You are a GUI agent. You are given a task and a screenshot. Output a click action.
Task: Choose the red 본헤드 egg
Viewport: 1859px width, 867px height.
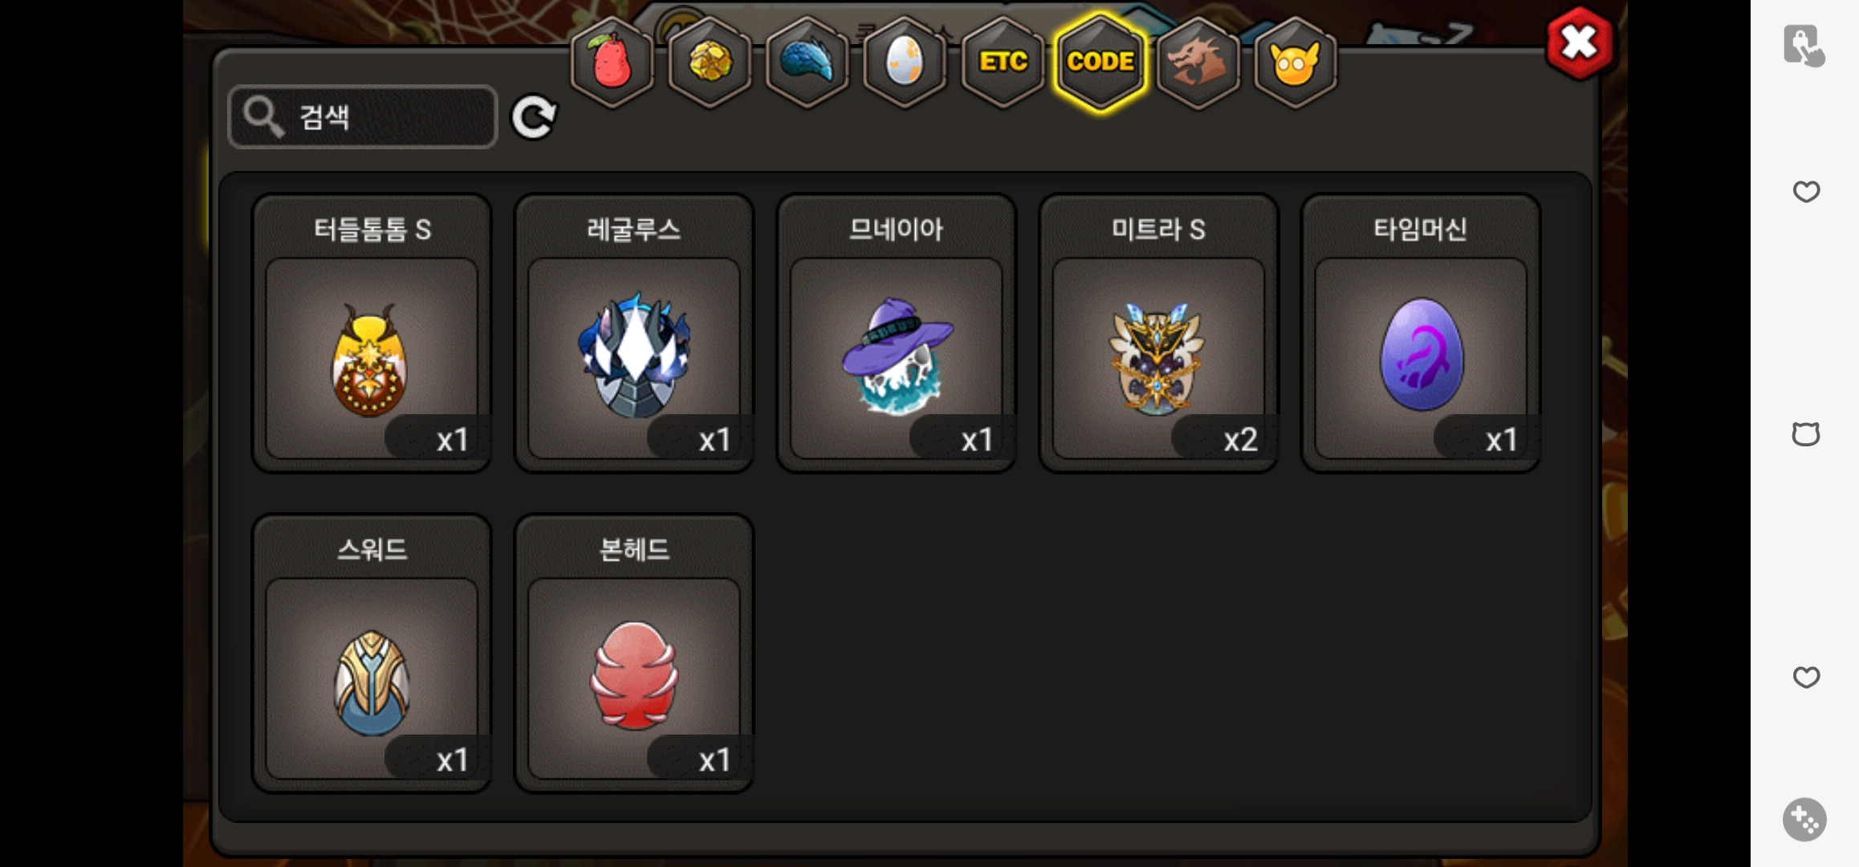(x=634, y=653)
